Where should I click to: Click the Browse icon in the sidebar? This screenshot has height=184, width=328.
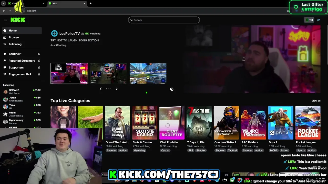coord(5,37)
